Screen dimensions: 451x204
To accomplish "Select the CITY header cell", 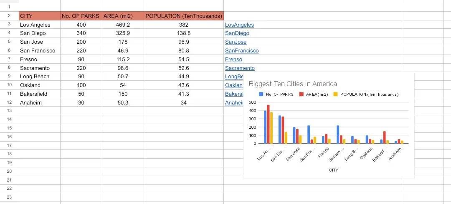I will (x=39, y=16).
